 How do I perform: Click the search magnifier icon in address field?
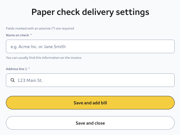coord(12,80)
